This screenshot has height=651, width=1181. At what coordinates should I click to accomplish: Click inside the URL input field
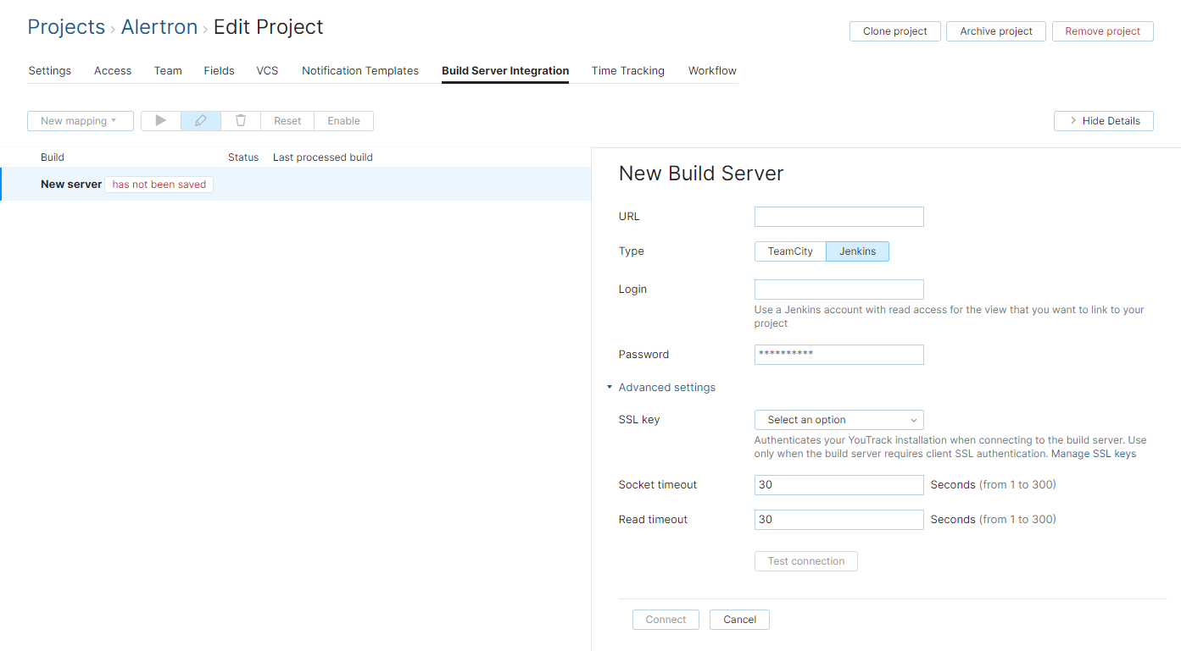pos(838,216)
